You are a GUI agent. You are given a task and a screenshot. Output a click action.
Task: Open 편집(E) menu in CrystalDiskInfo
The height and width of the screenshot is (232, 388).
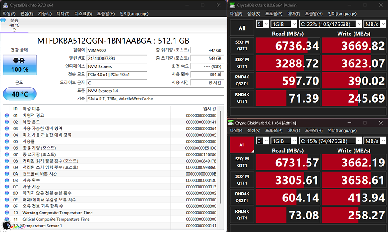(x=27, y=14)
